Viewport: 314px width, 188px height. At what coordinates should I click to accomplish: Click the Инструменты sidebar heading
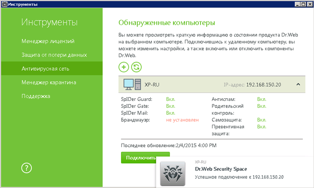click(49, 22)
